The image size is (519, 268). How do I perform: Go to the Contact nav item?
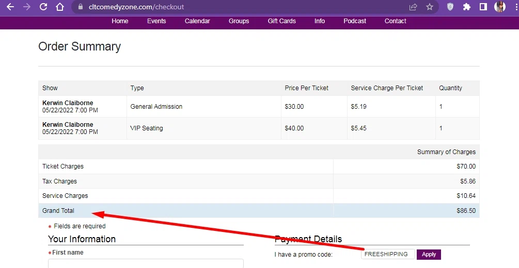(x=395, y=21)
